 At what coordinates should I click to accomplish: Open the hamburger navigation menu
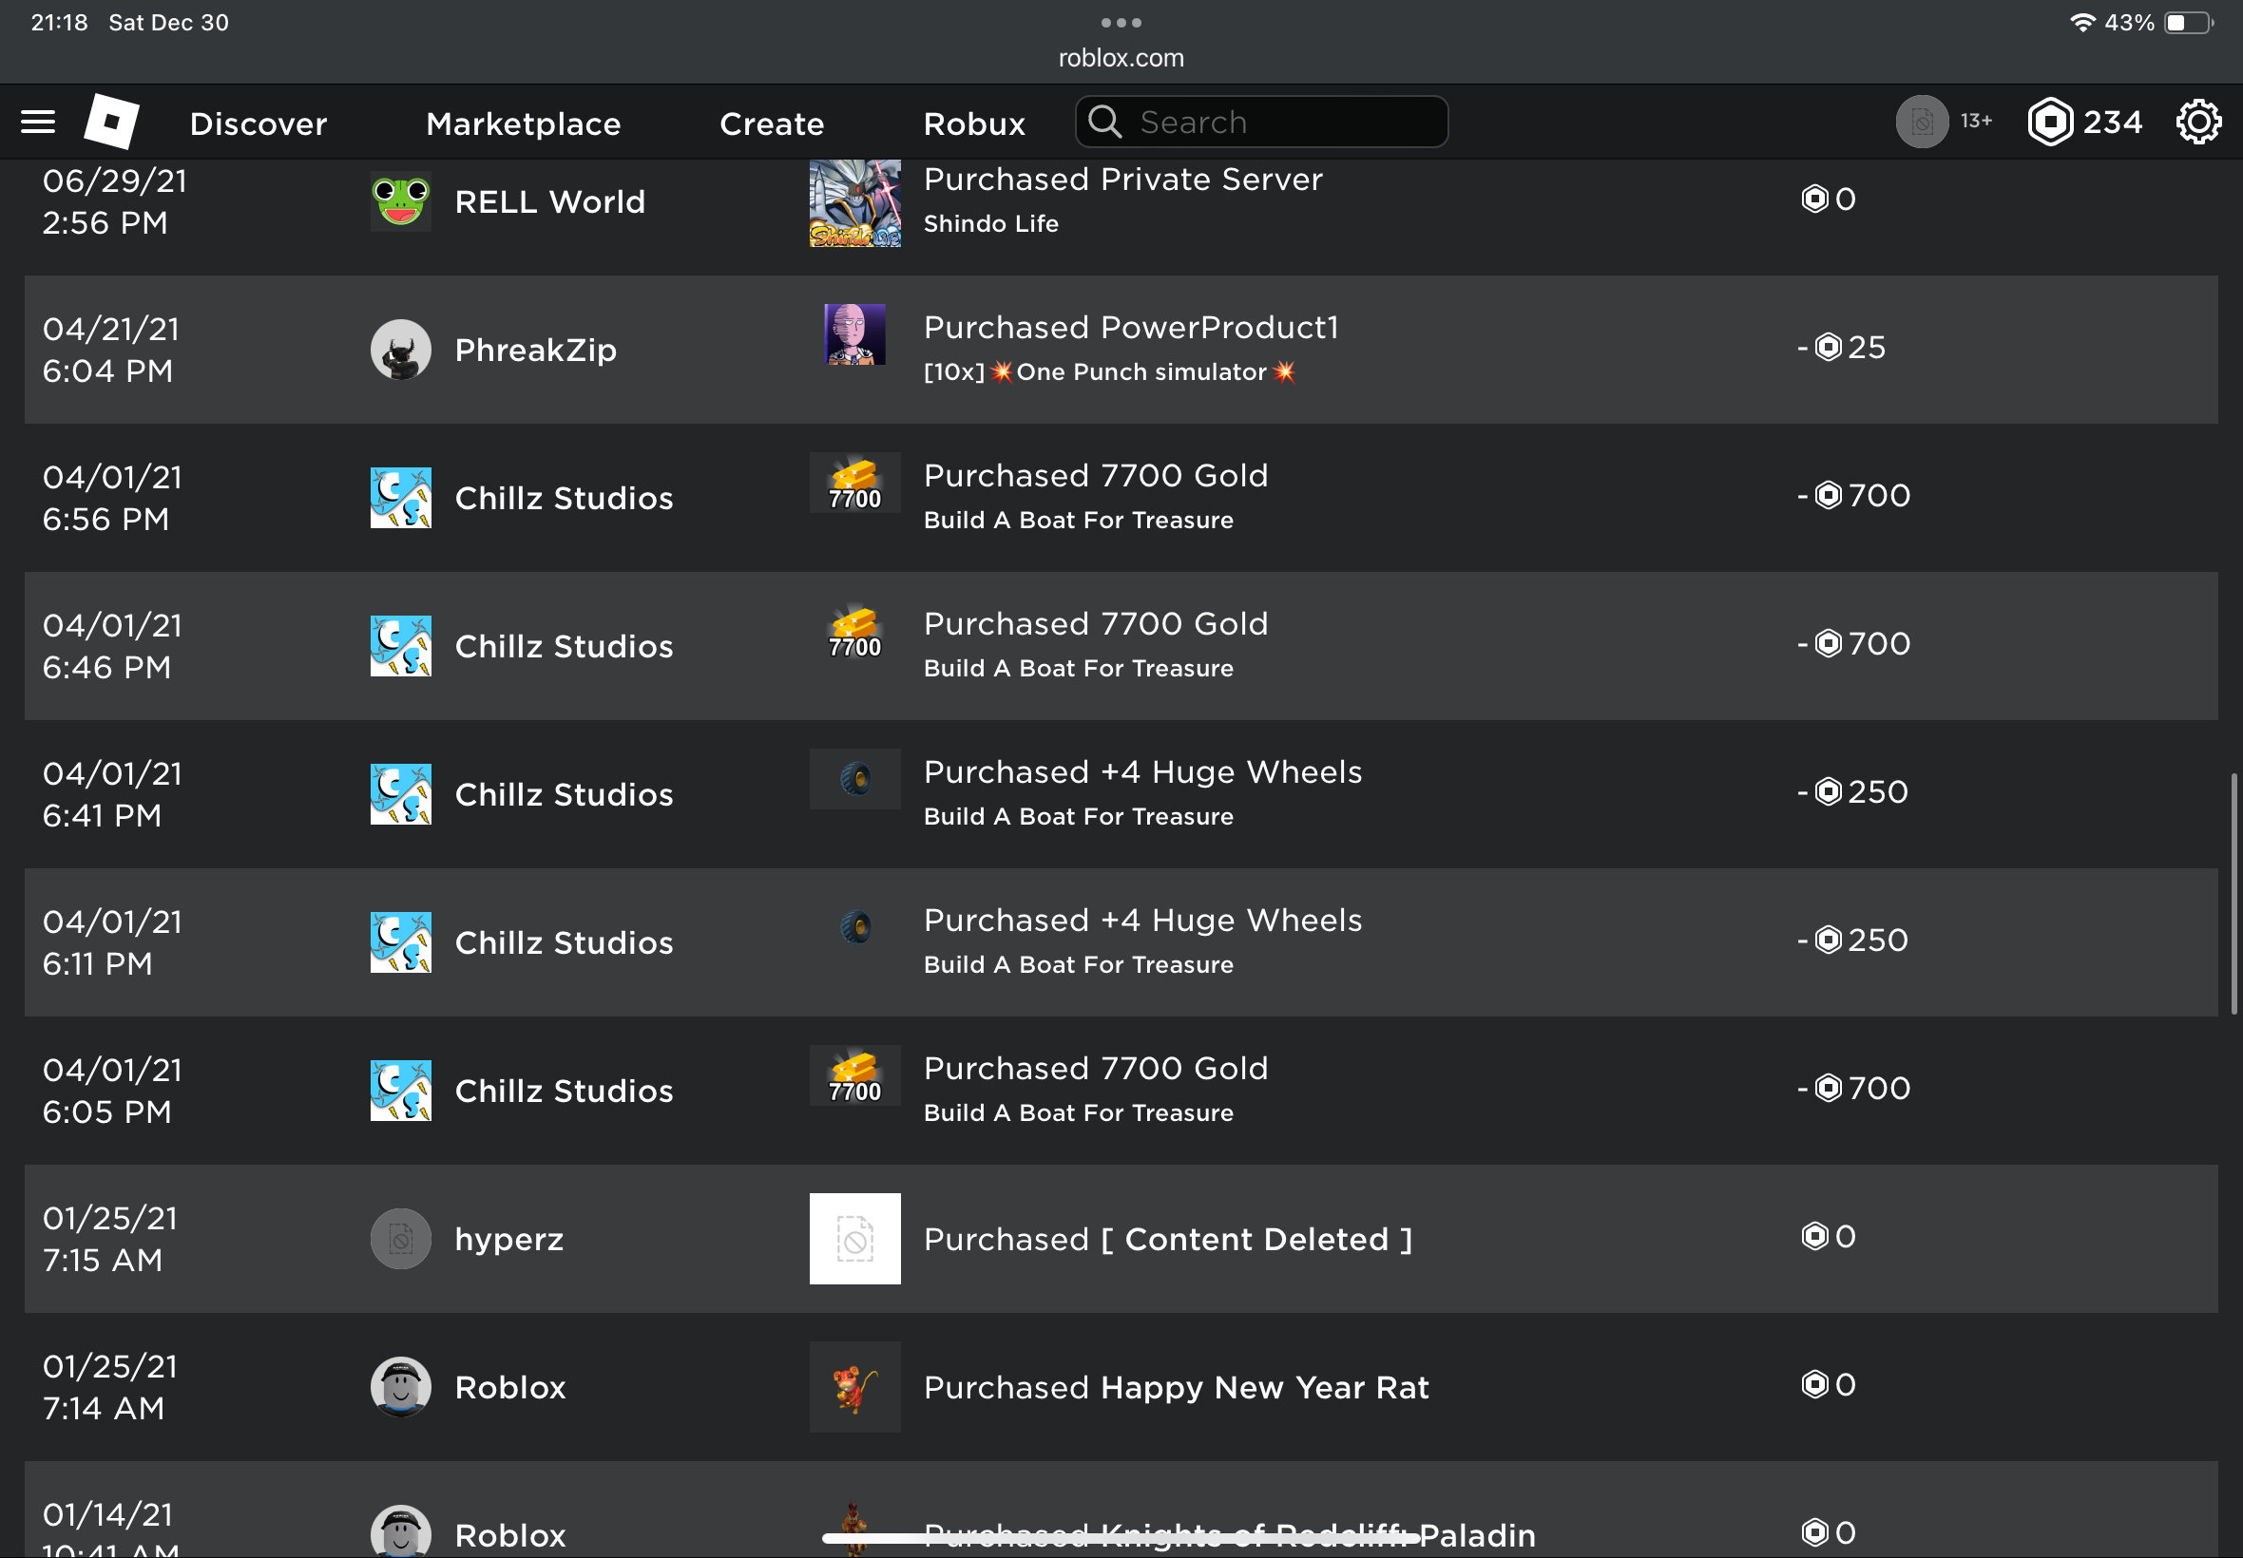[x=38, y=121]
